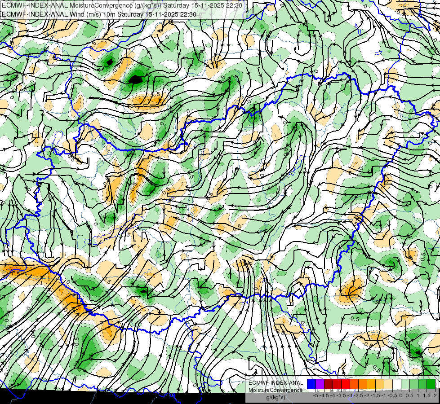Click the legend tick label -4.5
Viewport: 440px width, 404px height.
pyautogui.click(x=324, y=395)
